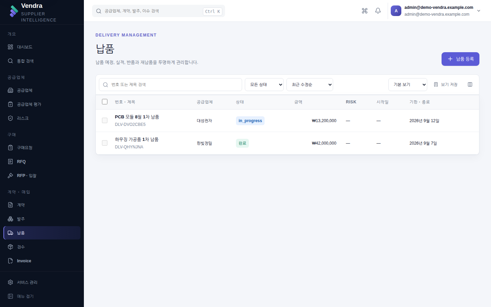Screen dimensions: 491x307
Task: Click the 납품 truck icon
Action: point(10,233)
